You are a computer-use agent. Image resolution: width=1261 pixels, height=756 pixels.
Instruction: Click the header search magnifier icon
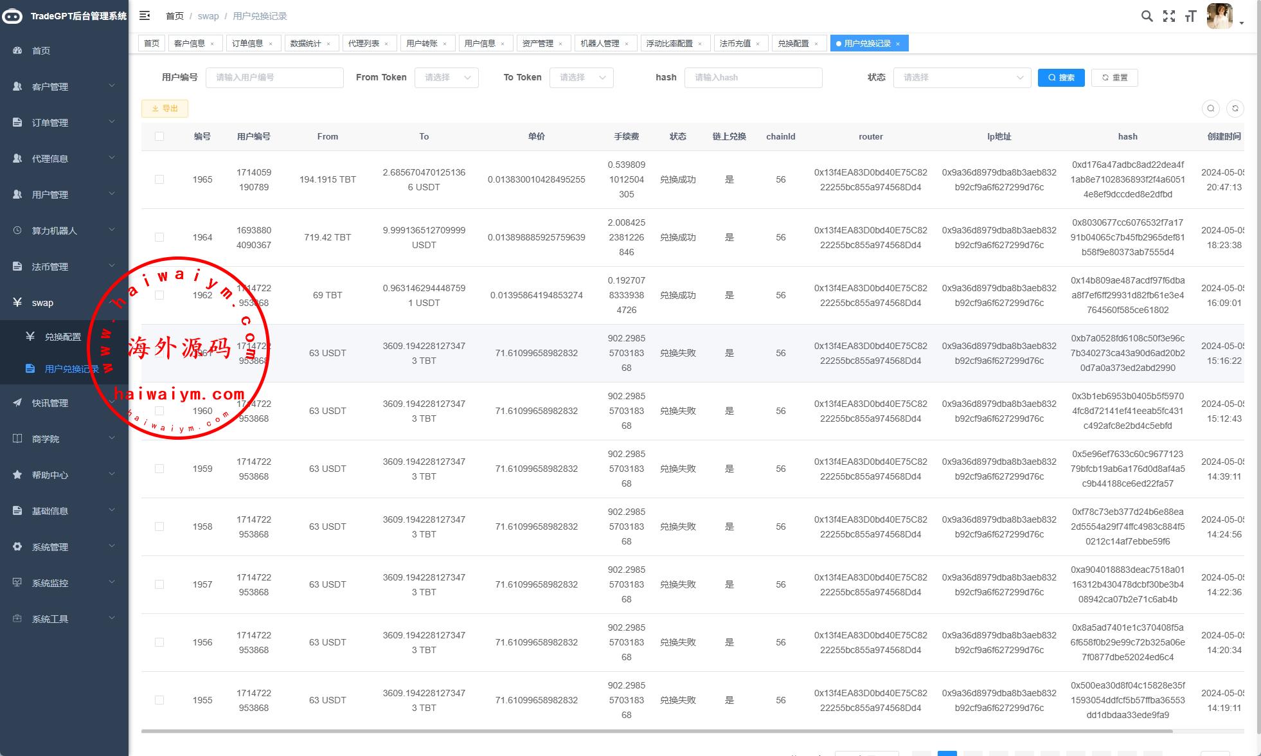pyautogui.click(x=1147, y=16)
